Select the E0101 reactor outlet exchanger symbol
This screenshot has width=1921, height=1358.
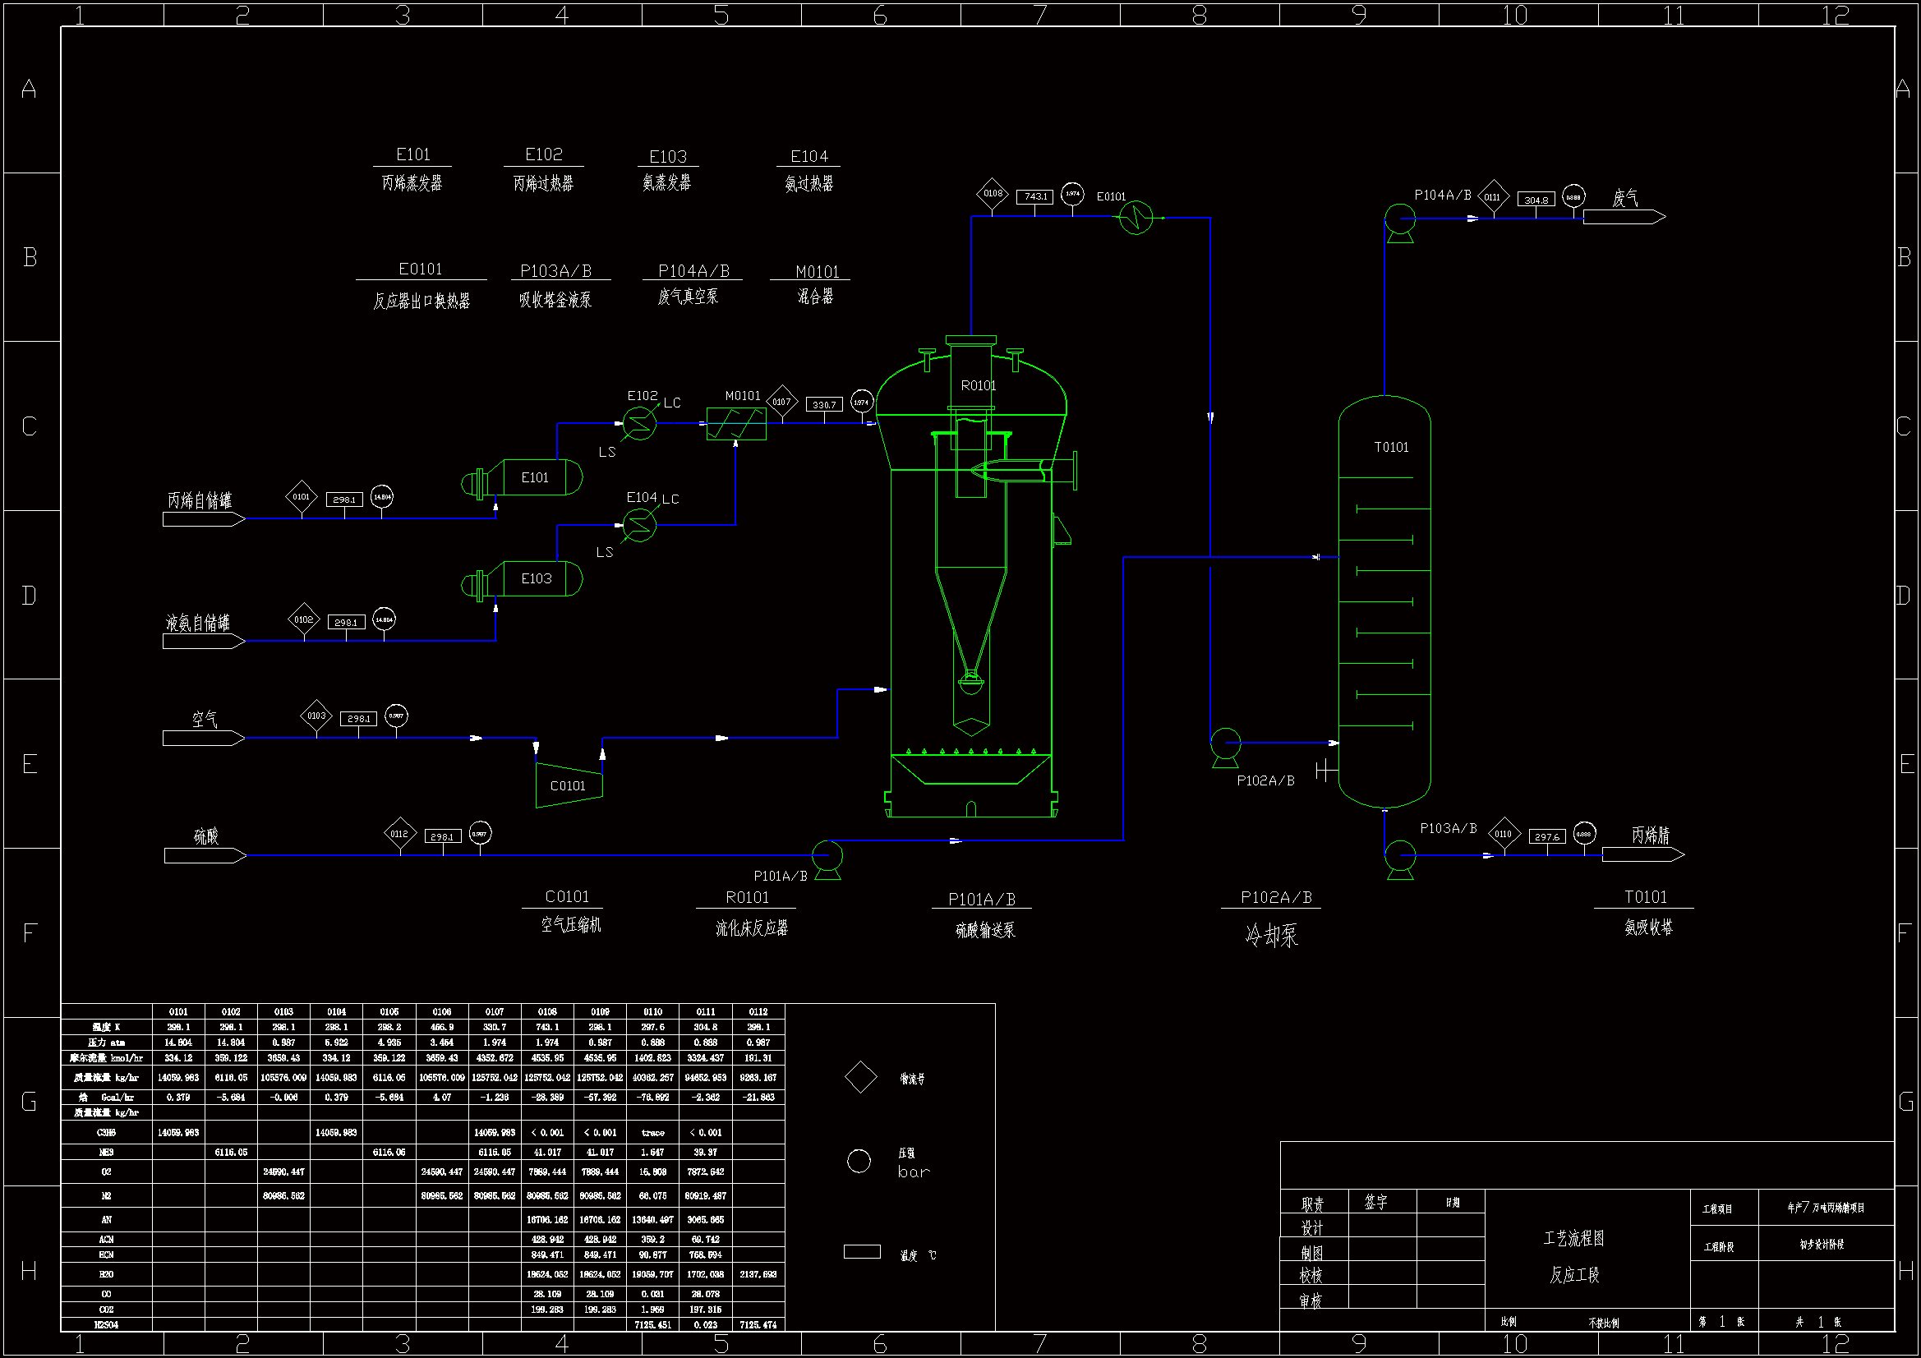(1136, 219)
